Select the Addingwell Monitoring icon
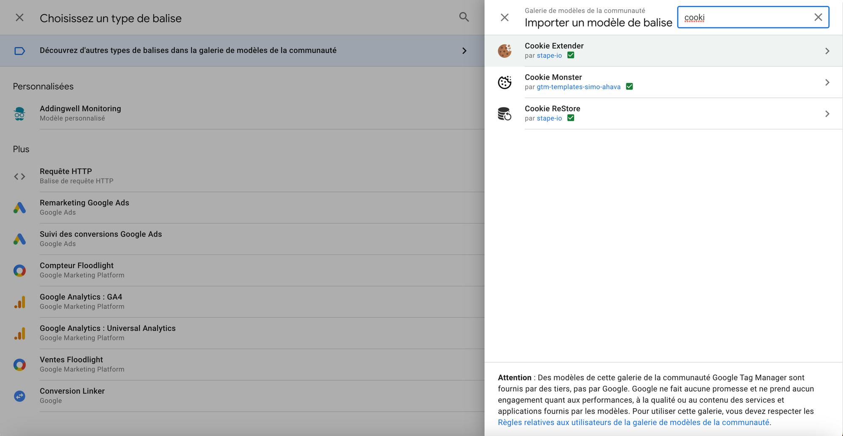843x436 pixels. 19,113
